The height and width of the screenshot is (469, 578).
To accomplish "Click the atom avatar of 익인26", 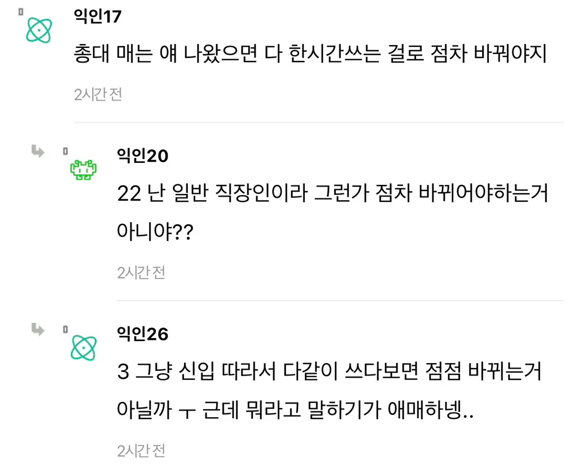I will point(84,347).
